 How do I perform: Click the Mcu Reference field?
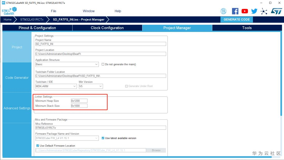coord(101,128)
